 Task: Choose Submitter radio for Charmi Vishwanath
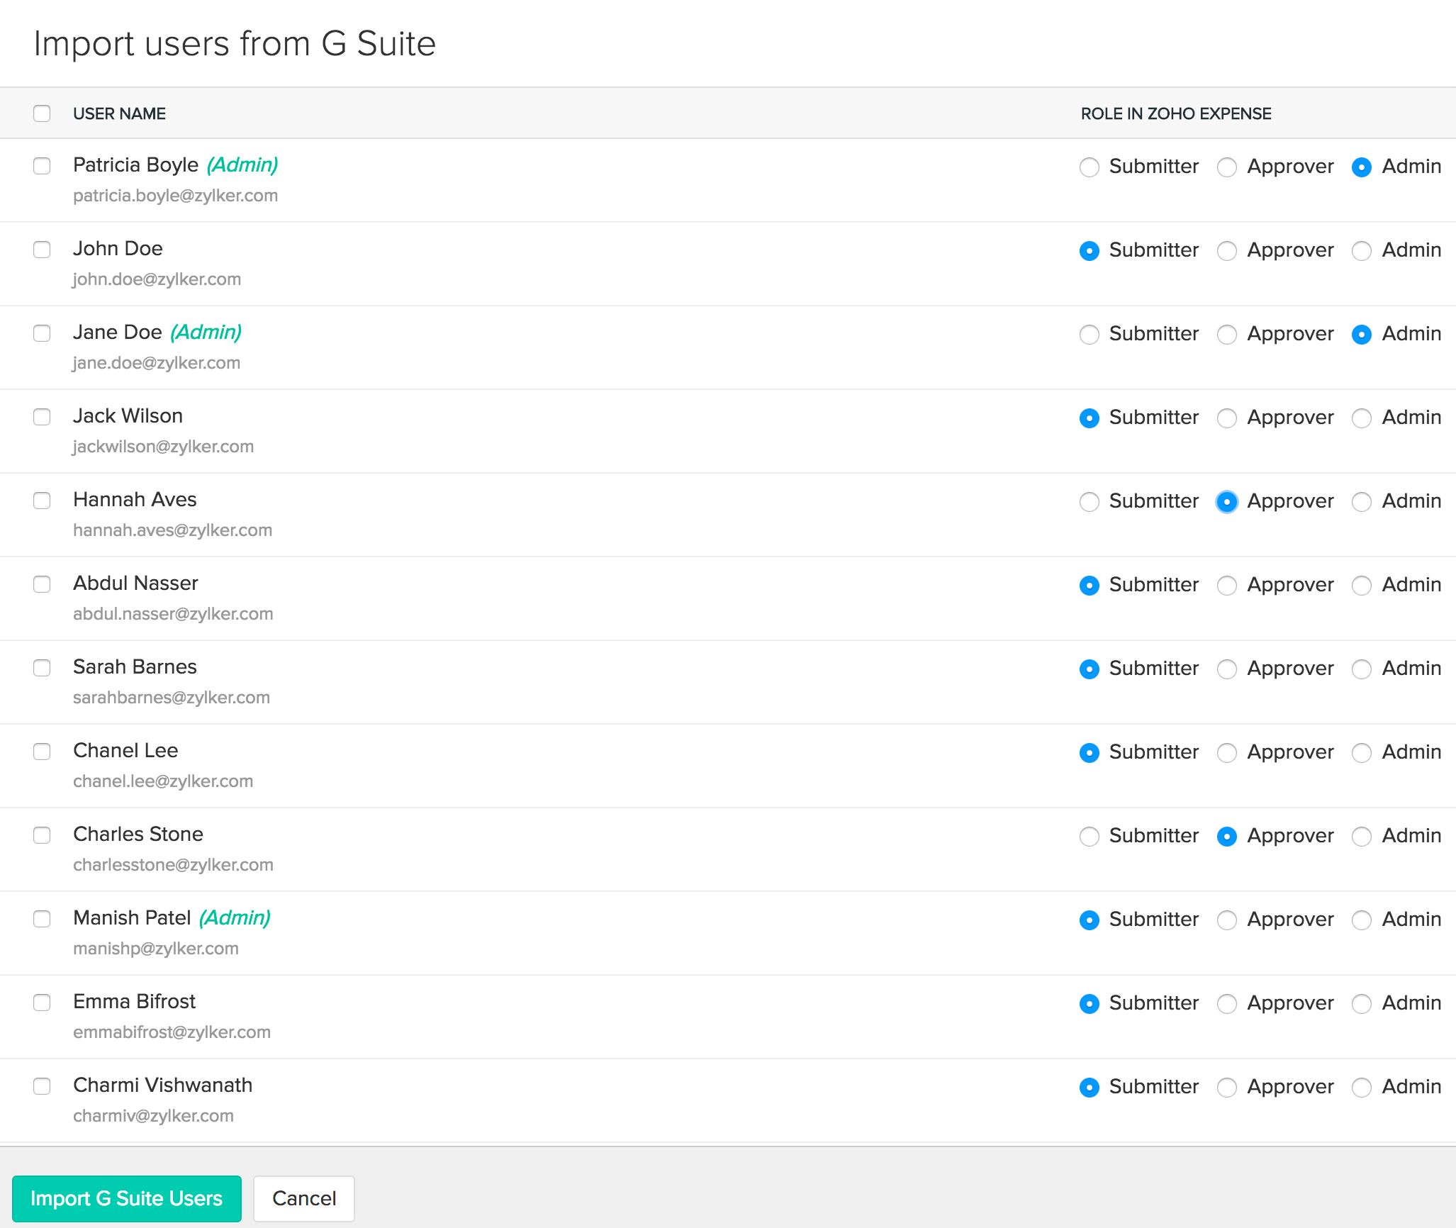pyautogui.click(x=1090, y=1088)
